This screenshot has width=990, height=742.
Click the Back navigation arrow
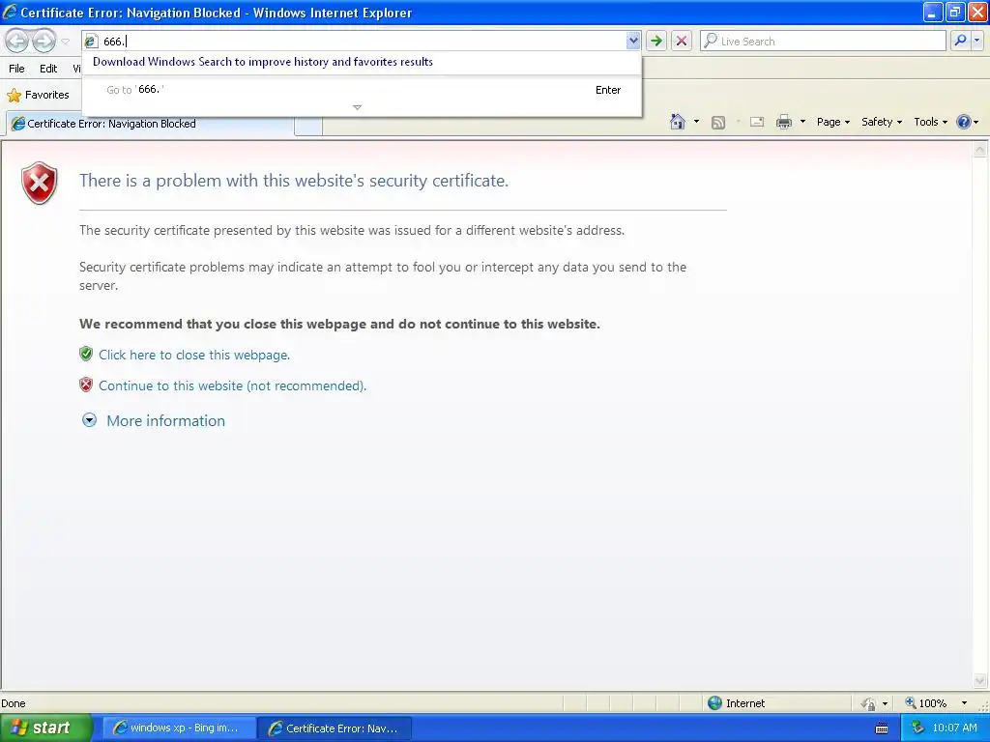pyautogui.click(x=17, y=41)
